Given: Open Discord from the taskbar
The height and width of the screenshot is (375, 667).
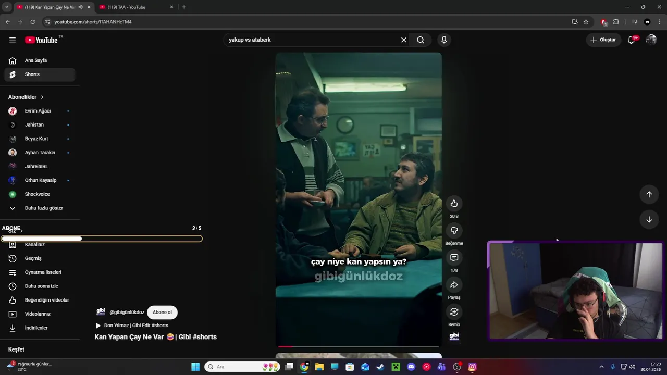Looking at the screenshot, I should [x=411, y=367].
